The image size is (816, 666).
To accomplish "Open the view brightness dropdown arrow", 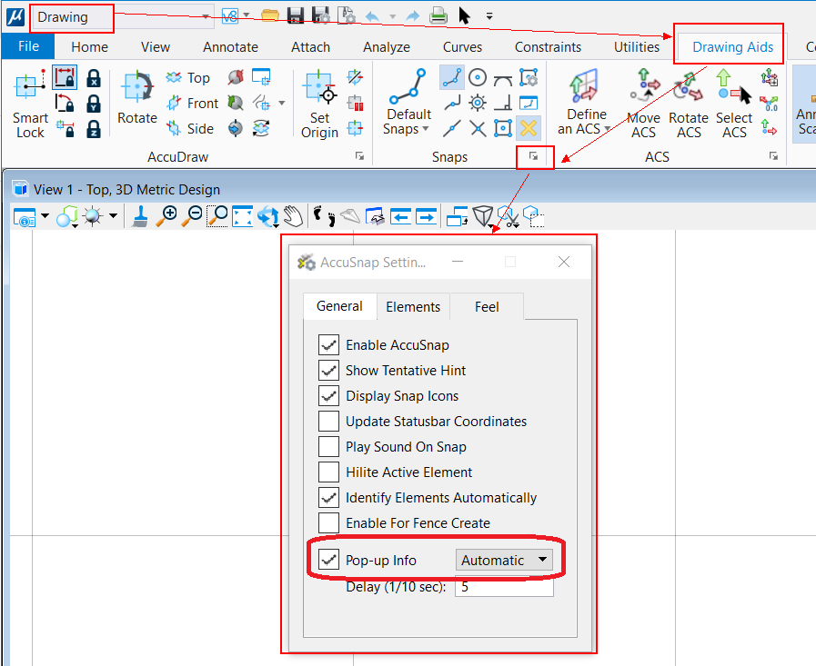I will click(113, 215).
